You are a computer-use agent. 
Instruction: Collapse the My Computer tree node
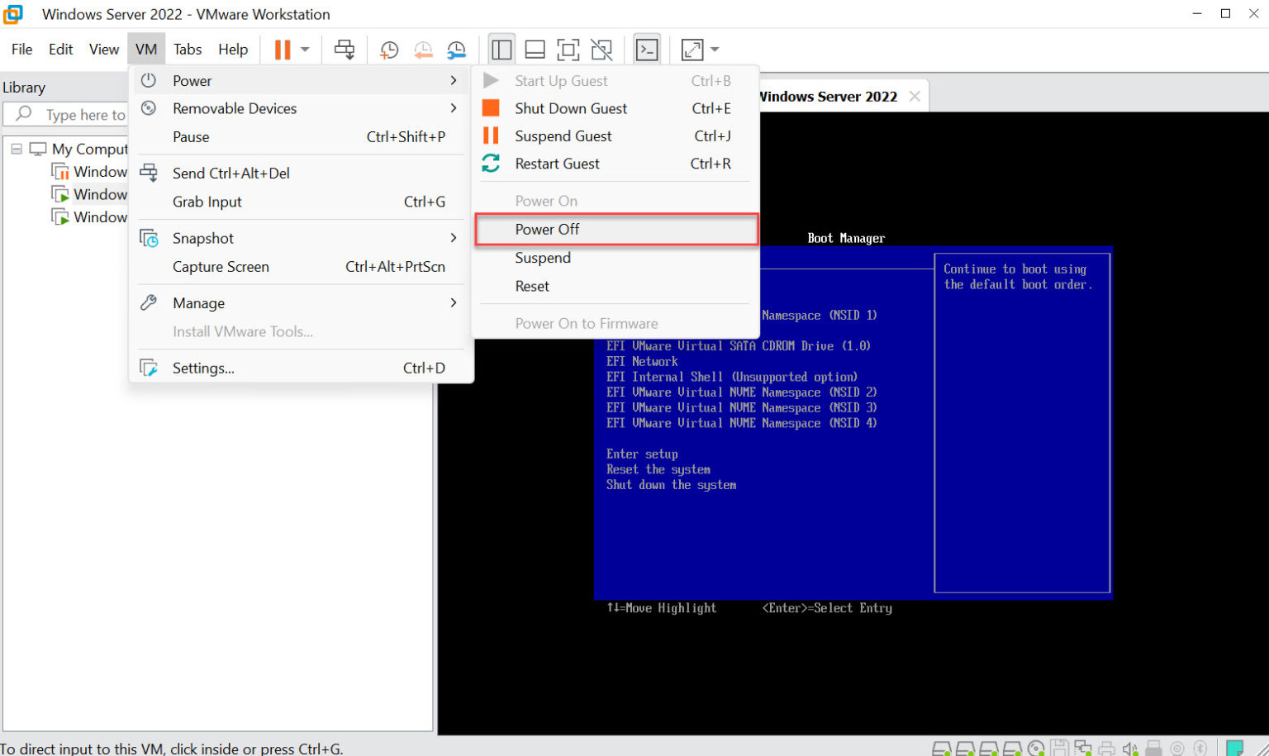(16, 149)
